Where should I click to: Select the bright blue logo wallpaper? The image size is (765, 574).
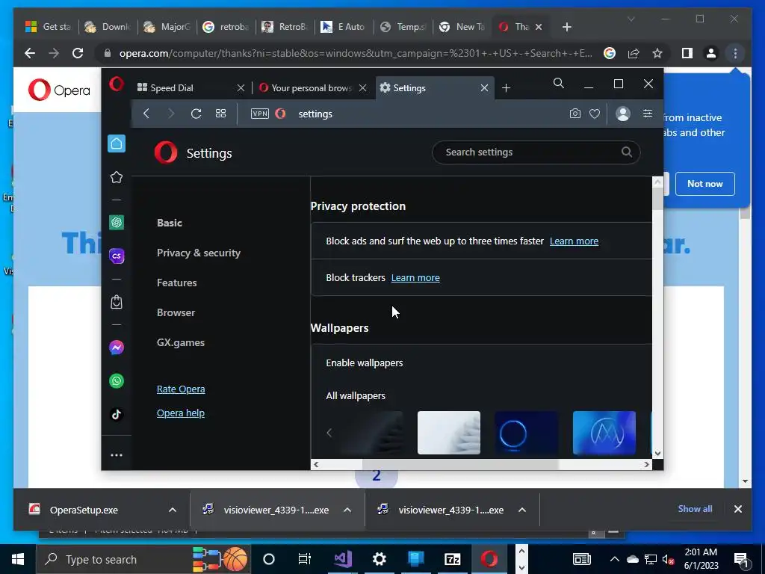(x=604, y=433)
